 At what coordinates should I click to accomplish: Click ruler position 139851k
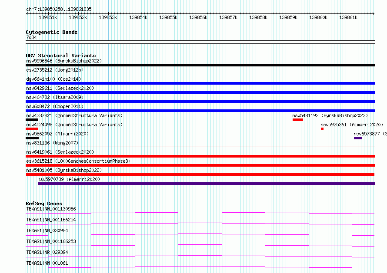pos(48,17)
